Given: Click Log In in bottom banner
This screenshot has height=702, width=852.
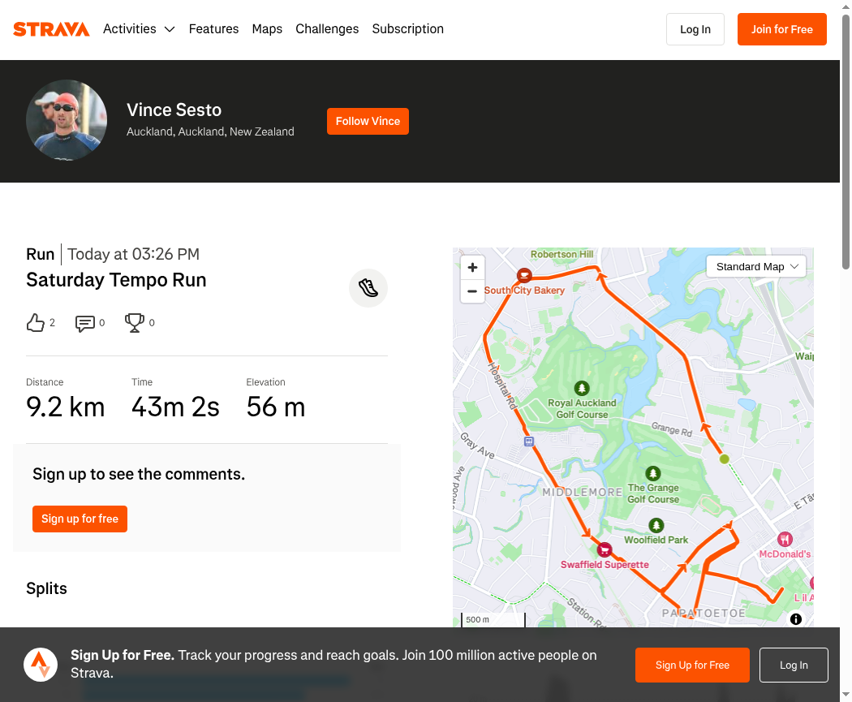Looking at the screenshot, I should click(794, 665).
